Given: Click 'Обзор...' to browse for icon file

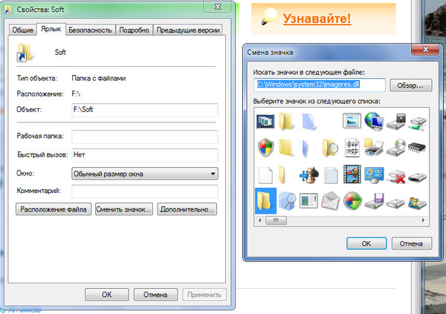Looking at the screenshot, I should pos(411,85).
